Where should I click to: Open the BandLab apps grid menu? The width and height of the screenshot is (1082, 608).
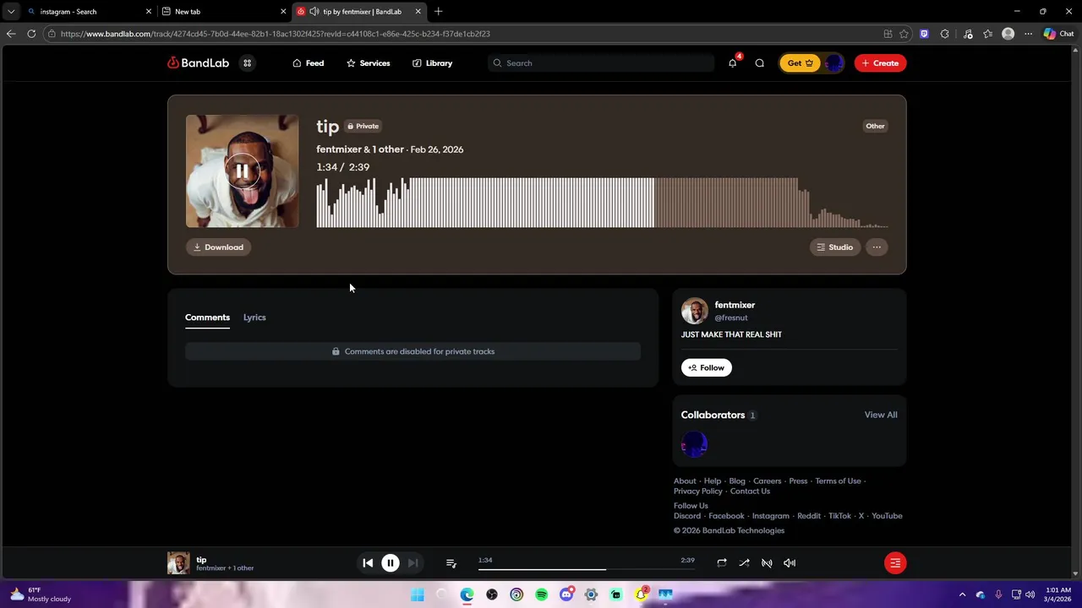247,63
